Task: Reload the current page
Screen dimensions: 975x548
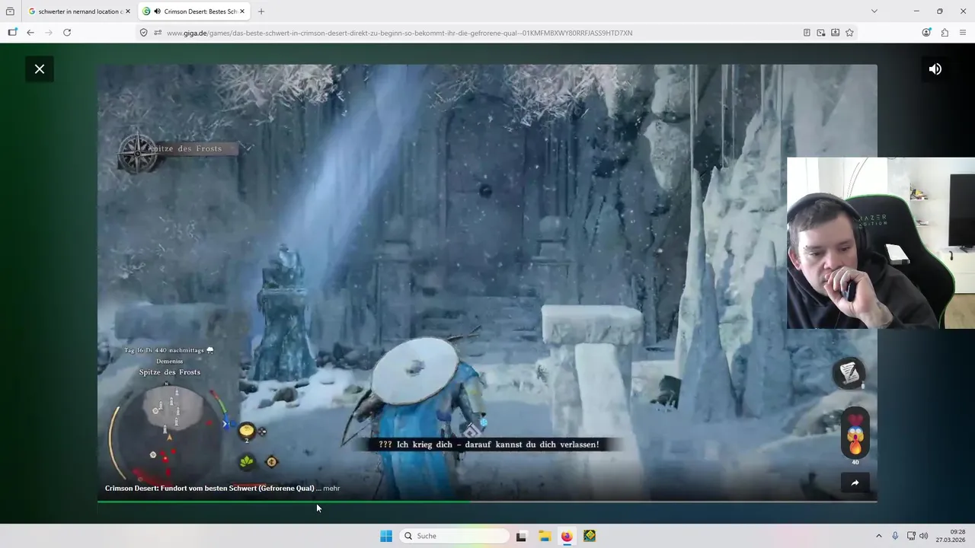Action: 67,33
